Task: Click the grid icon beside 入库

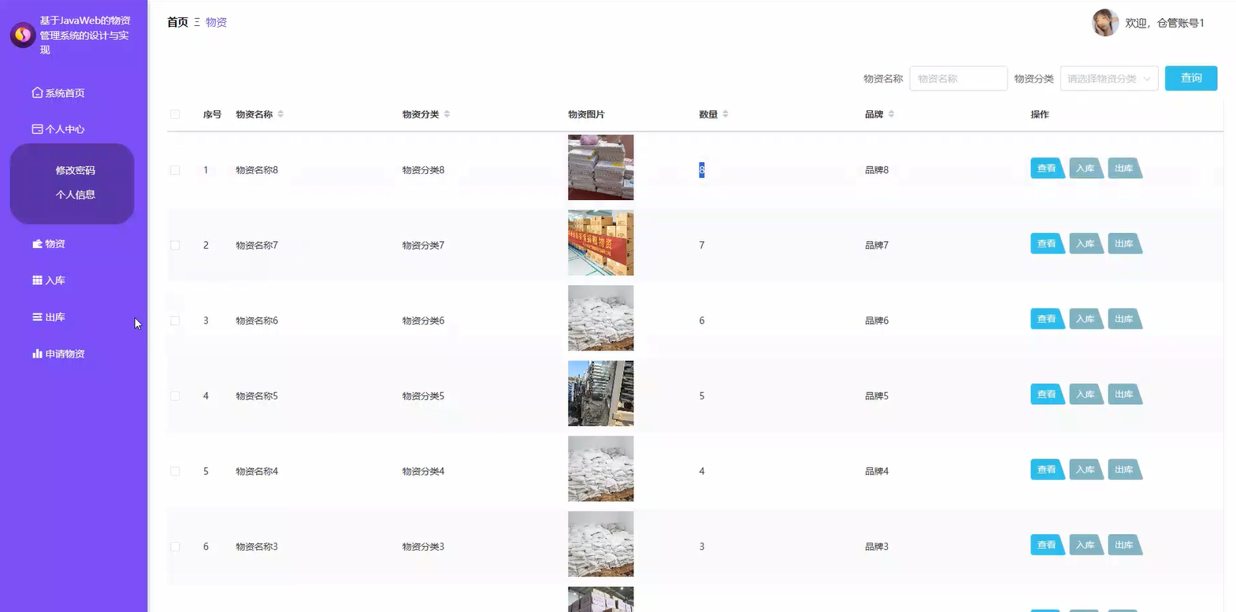Action: (37, 280)
